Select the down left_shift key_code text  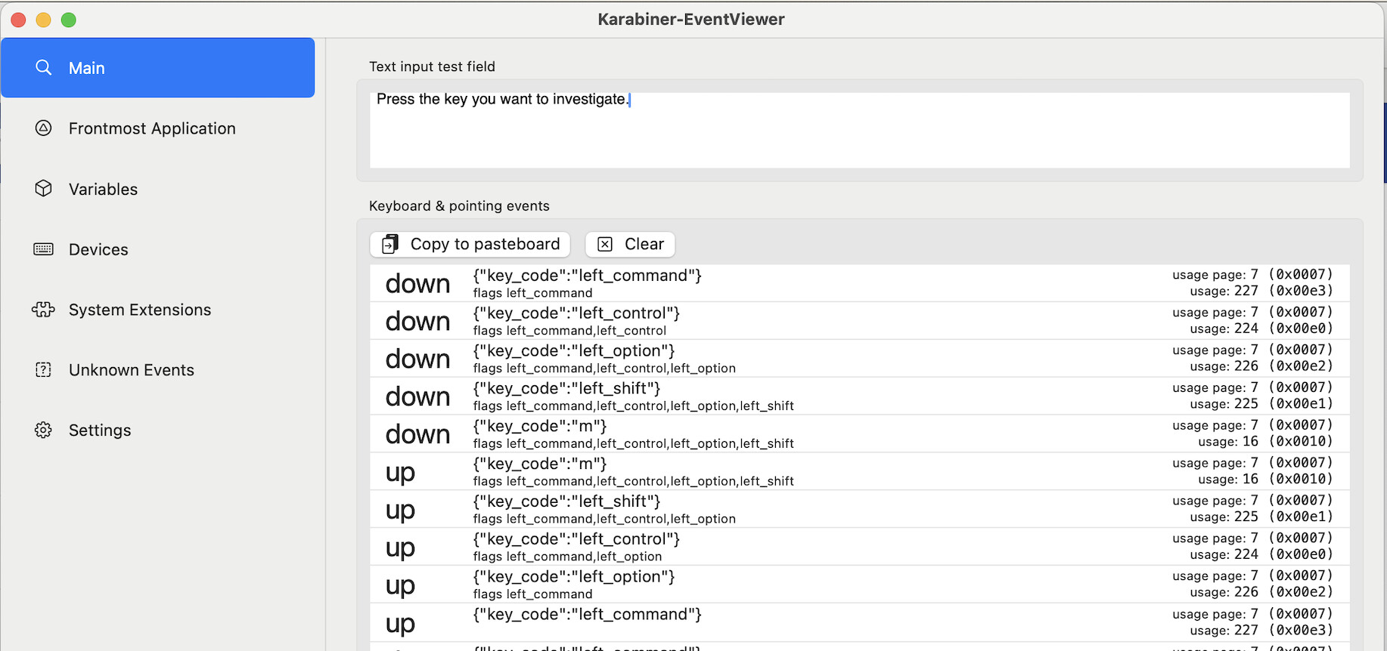(x=567, y=389)
